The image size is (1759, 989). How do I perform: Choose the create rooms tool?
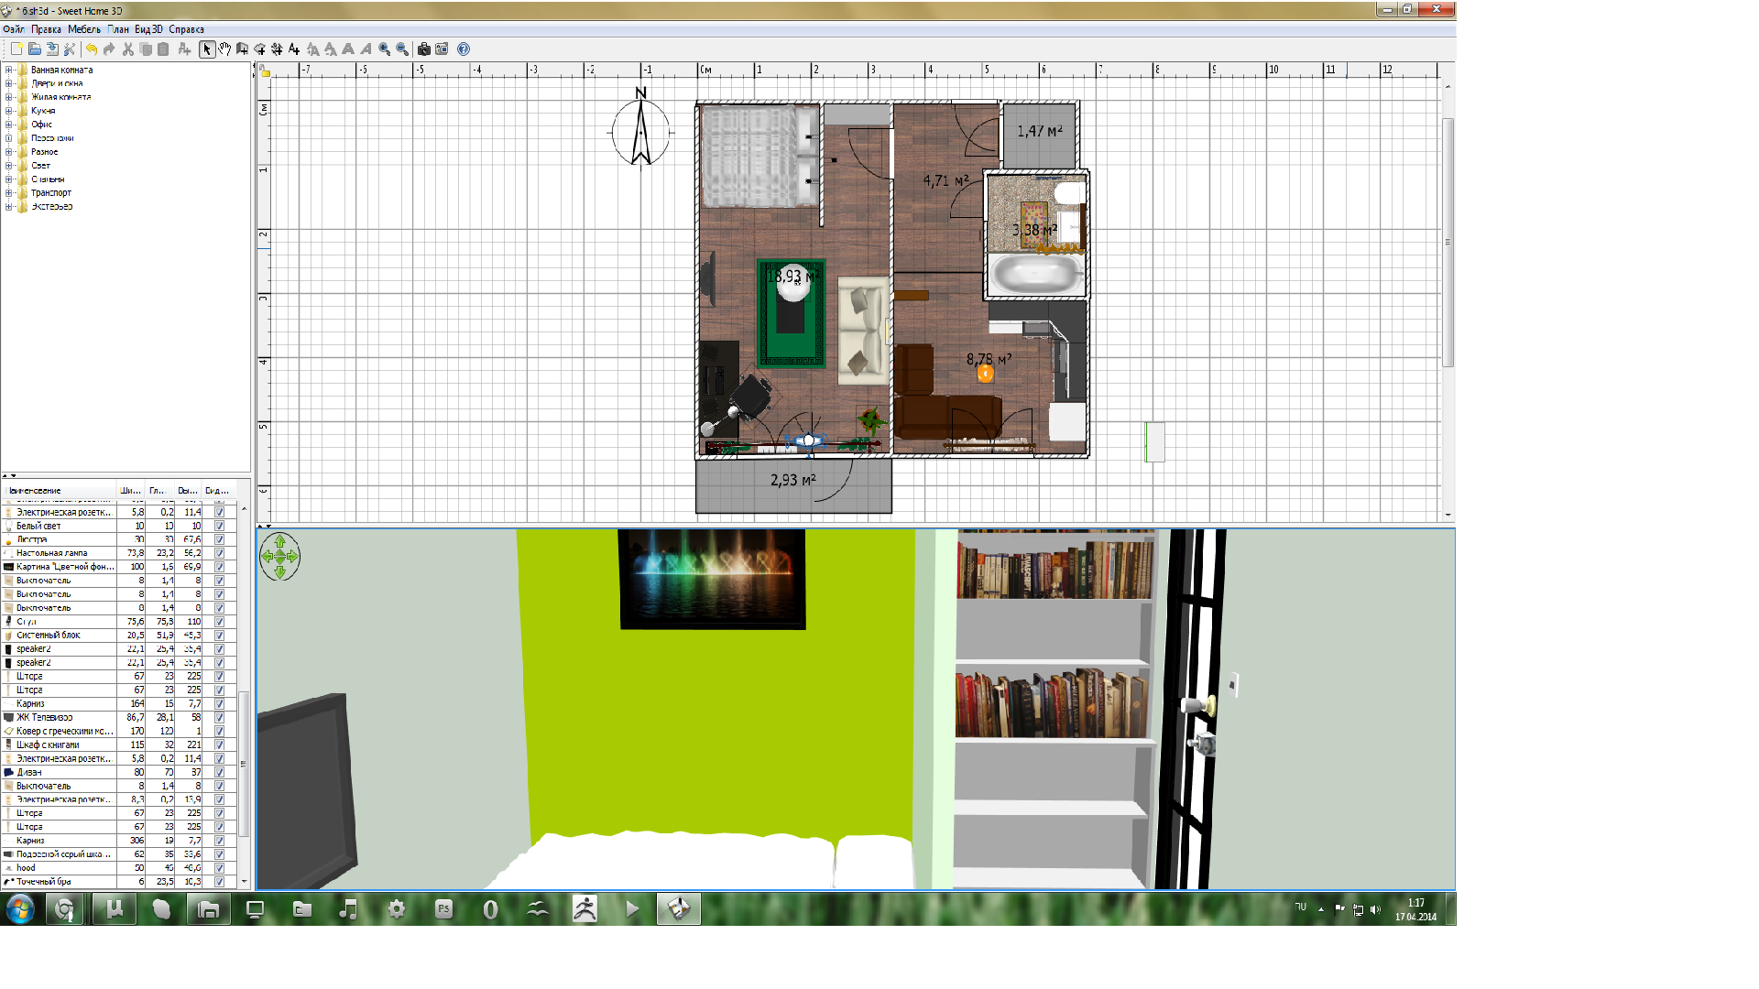coord(260,49)
